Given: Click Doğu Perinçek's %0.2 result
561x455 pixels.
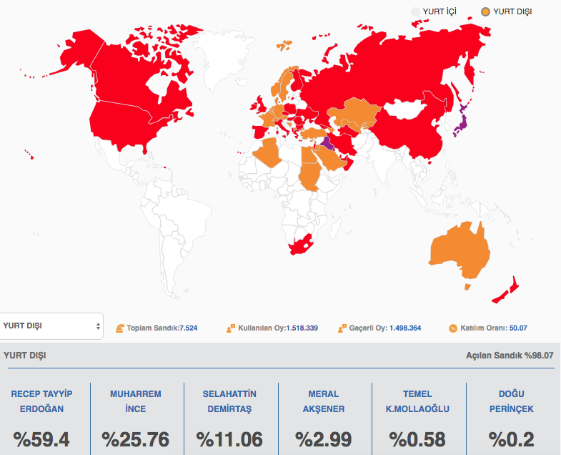Looking at the screenshot, I should (512, 439).
